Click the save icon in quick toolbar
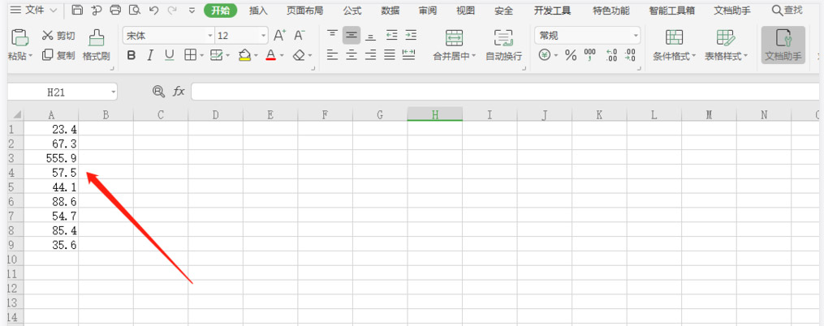The width and height of the screenshot is (824, 326). pos(77,10)
